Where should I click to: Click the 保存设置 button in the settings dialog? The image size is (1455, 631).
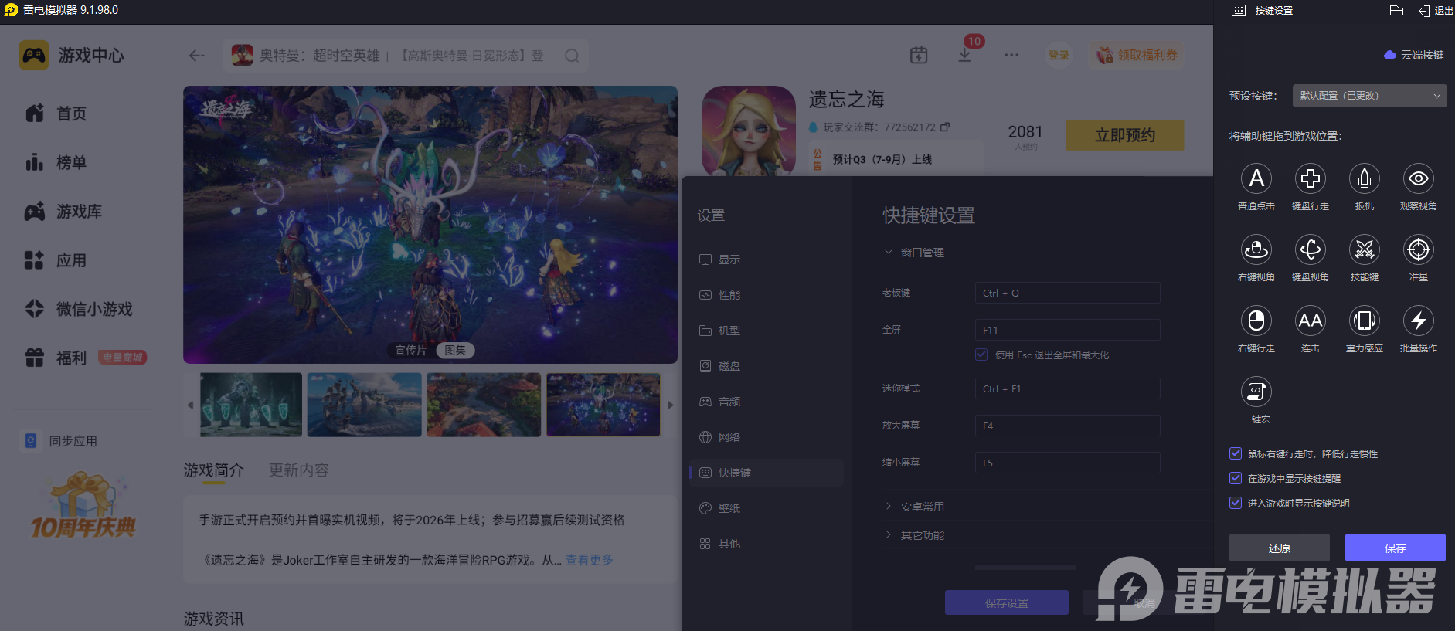1007,602
